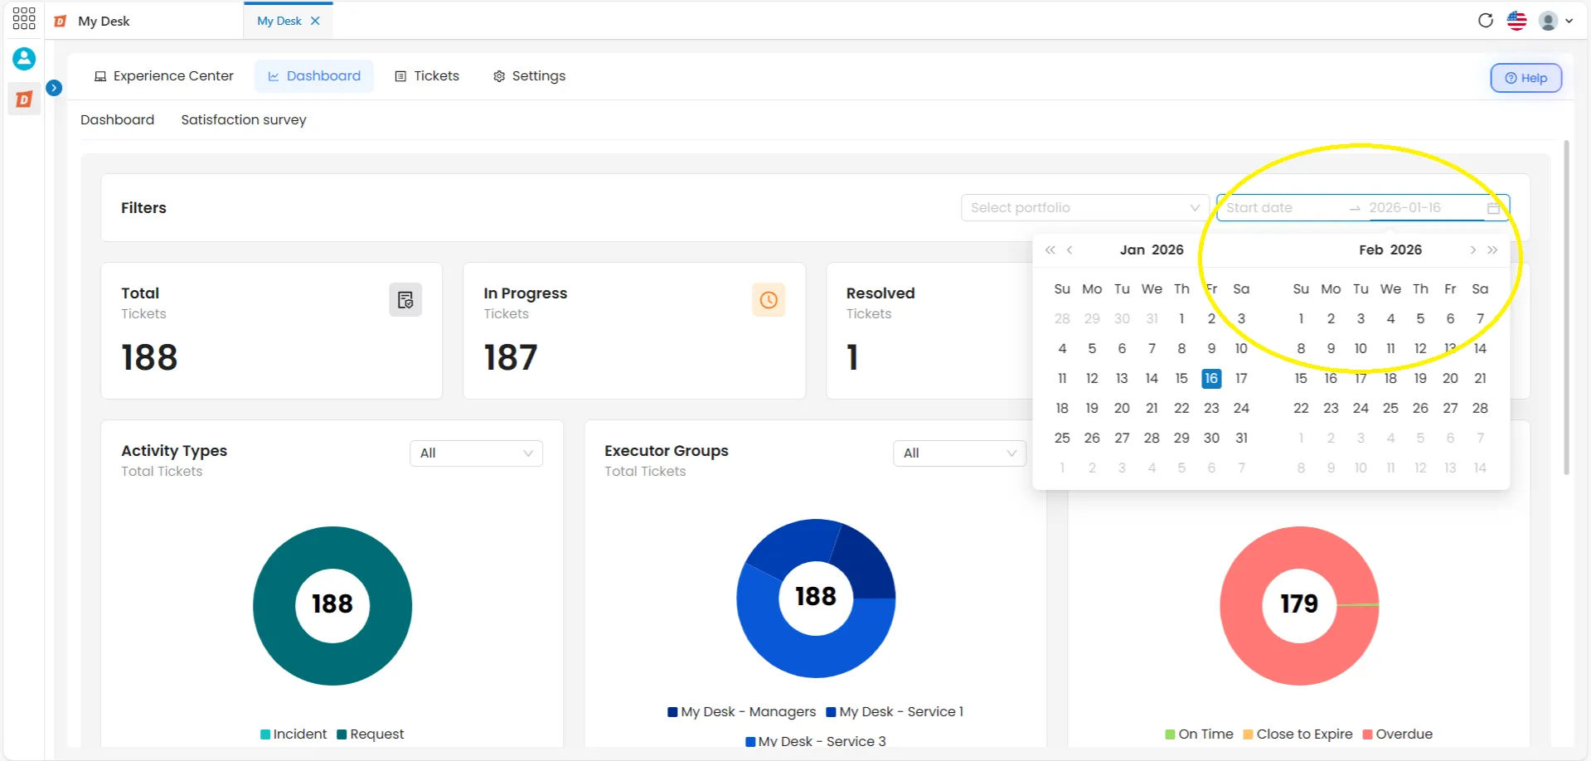Select the Dashboard main tab
The height and width of the screenshot is (761, 1591).
point(314,76)
